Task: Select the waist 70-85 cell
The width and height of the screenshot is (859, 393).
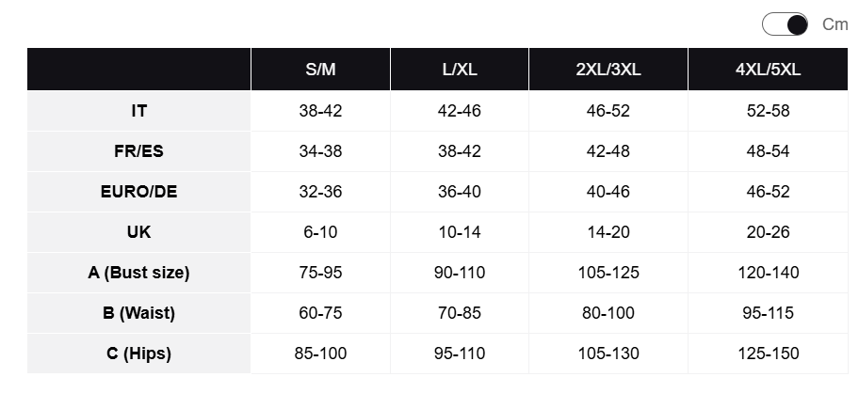Action: [460, 313]
